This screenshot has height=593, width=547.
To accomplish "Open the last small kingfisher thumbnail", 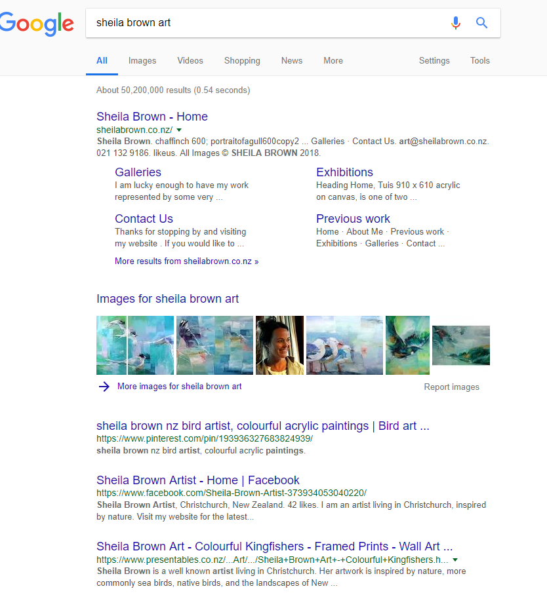I will (x=461, y=345).
